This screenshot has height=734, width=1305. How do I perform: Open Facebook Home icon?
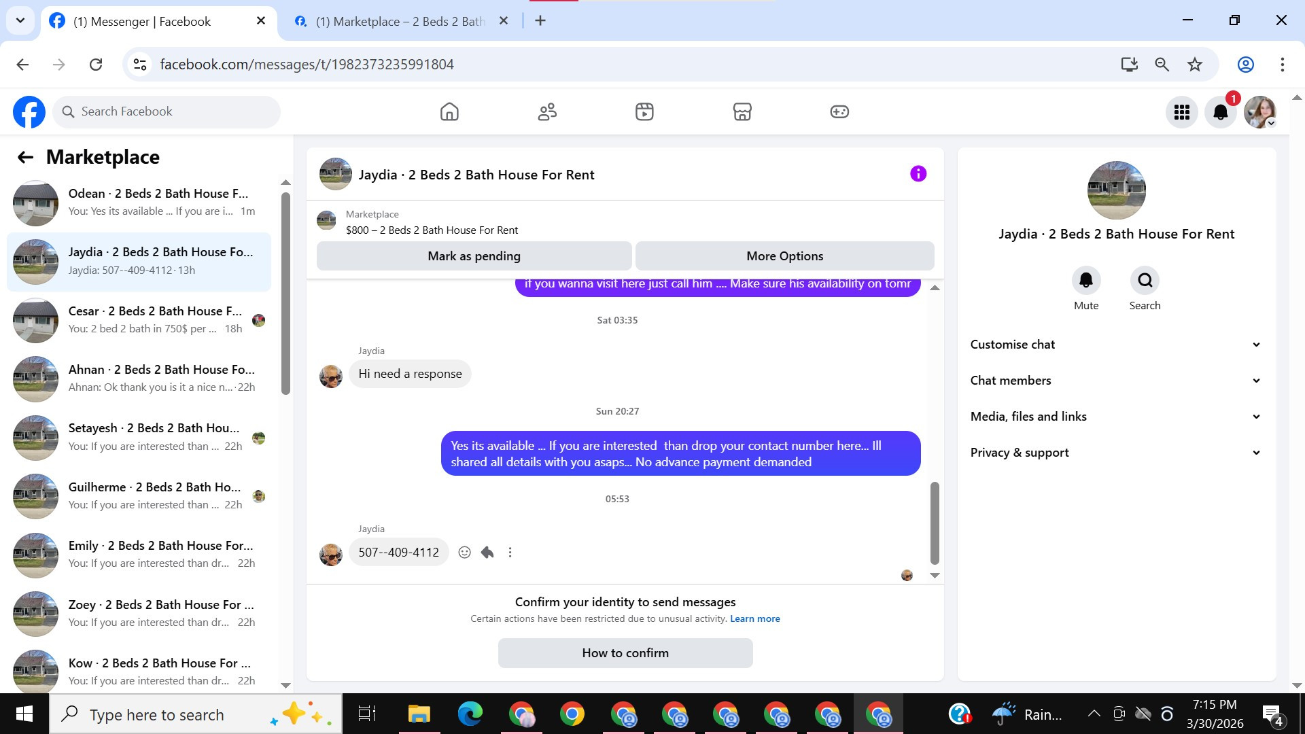(x=449, y=111)
